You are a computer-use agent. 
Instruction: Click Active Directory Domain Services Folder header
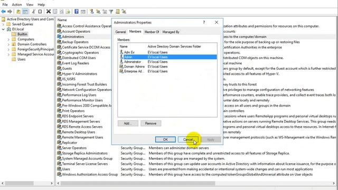click(174, 46)
